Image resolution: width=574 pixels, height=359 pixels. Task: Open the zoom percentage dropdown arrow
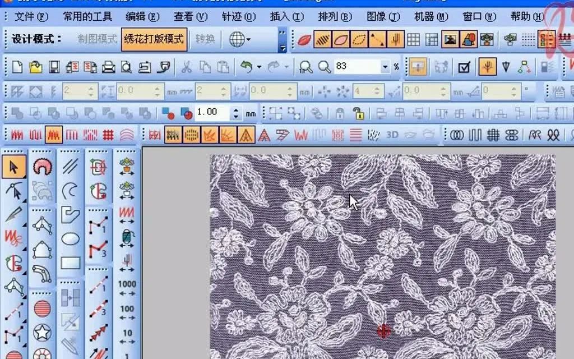[385, 67]
